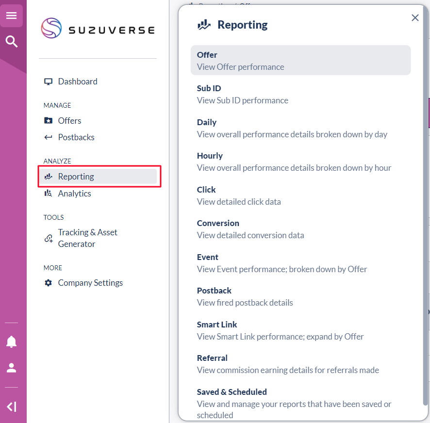This screenshot has height=423, width=430.
Task: Open user account profile icon
Action: click(x=12, y=368)
